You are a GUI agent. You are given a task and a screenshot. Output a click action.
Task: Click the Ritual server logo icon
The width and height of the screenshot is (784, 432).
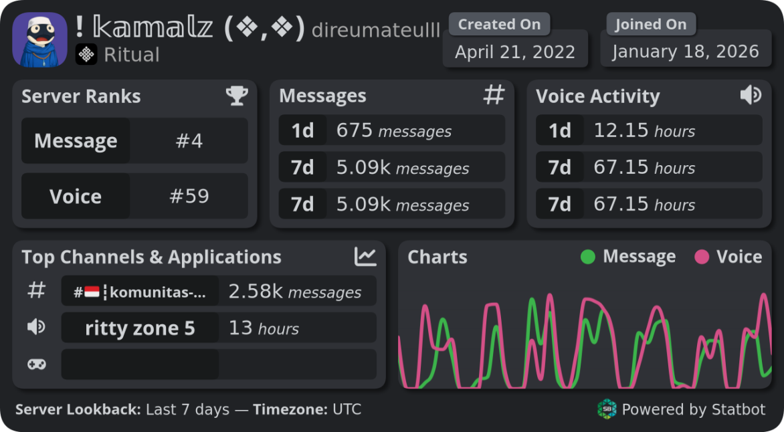(86, 54)
